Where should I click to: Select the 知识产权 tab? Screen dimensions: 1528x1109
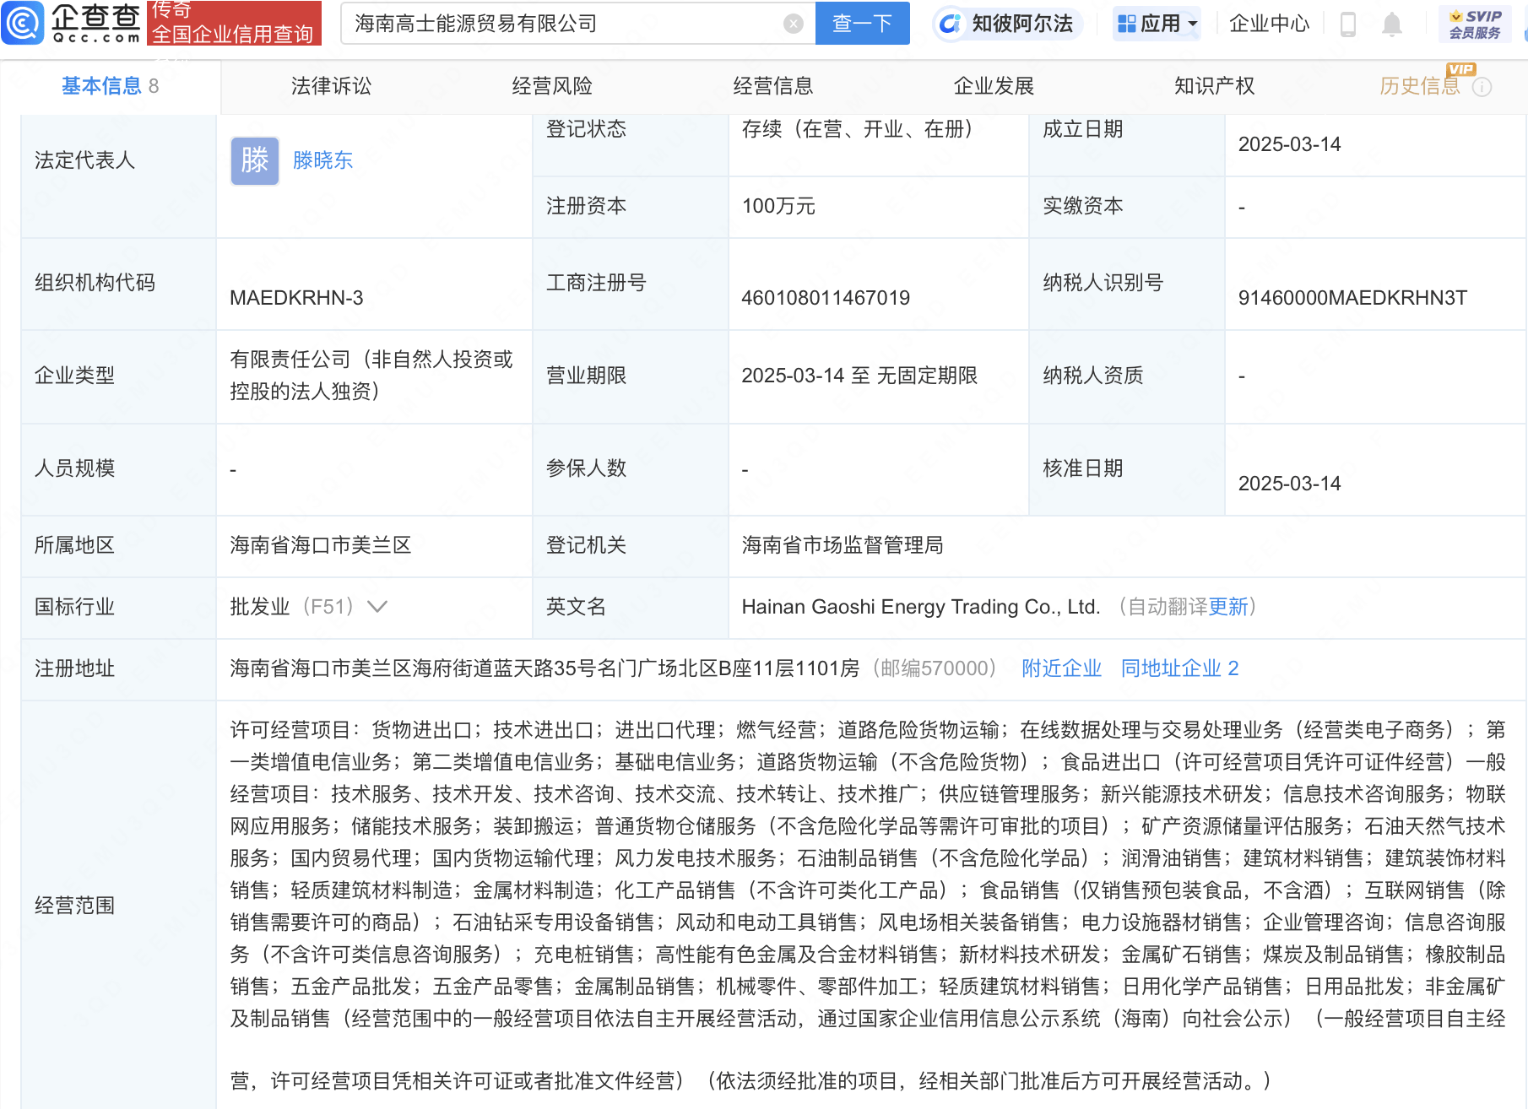click(1214, 86)
